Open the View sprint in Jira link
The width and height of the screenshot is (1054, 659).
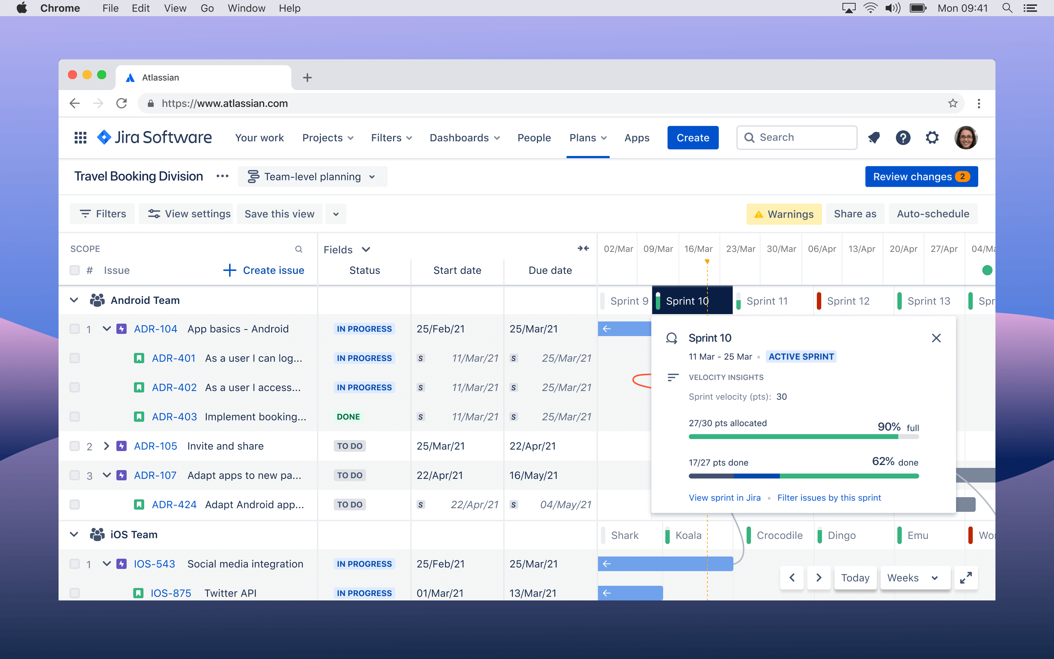coord(724,497)
